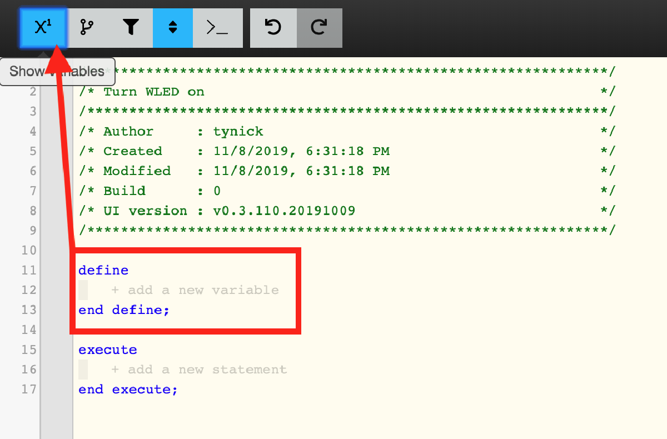The height and width of the screenshot is (439, 667).
Task: Click line number 17 in gutter
Action: pos(28,390)
